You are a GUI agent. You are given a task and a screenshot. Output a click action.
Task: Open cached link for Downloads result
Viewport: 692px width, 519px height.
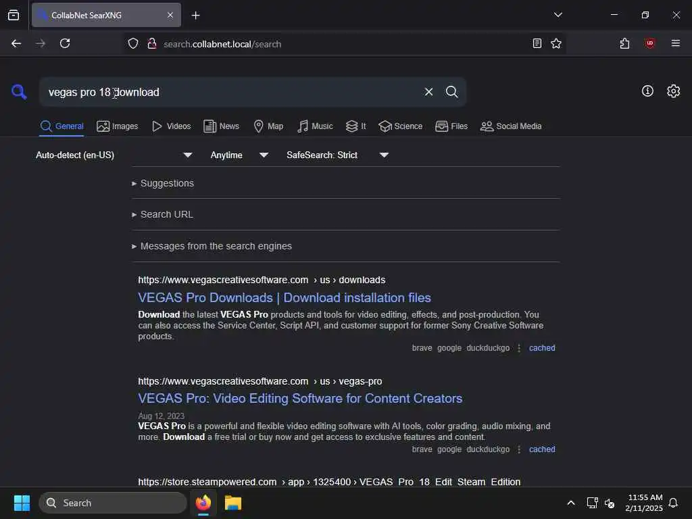click(542, 348)
